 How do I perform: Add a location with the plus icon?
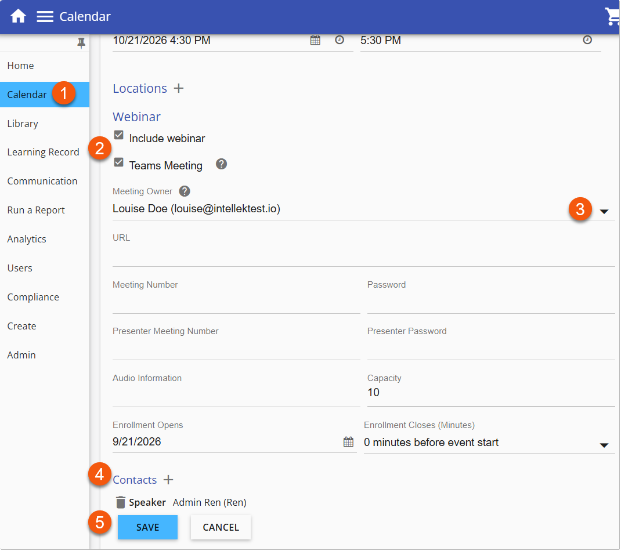tap(179, 88)
